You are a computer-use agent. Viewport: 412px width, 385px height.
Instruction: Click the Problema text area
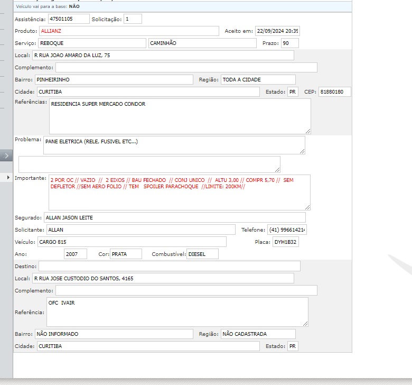[x=174, y=145]
